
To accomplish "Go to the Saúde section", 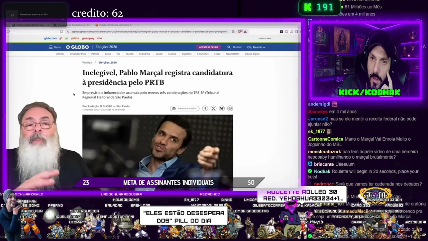I will click(x=159, y=54).
